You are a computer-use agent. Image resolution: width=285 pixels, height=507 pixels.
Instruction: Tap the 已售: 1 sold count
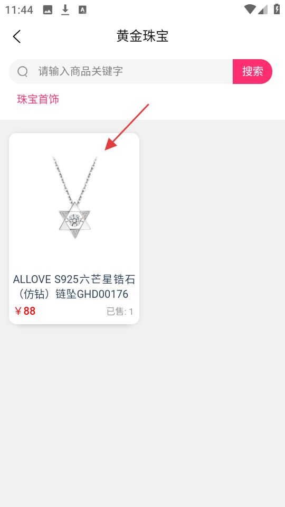click(120, 312)
